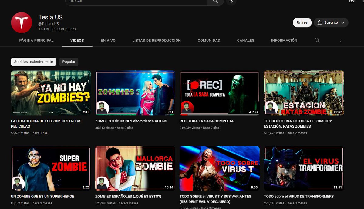Click title ZOMBIES 3 de DISNEY ahora tienen ALIENS
This screenshot has width=364, height=209.
[131, 121]
